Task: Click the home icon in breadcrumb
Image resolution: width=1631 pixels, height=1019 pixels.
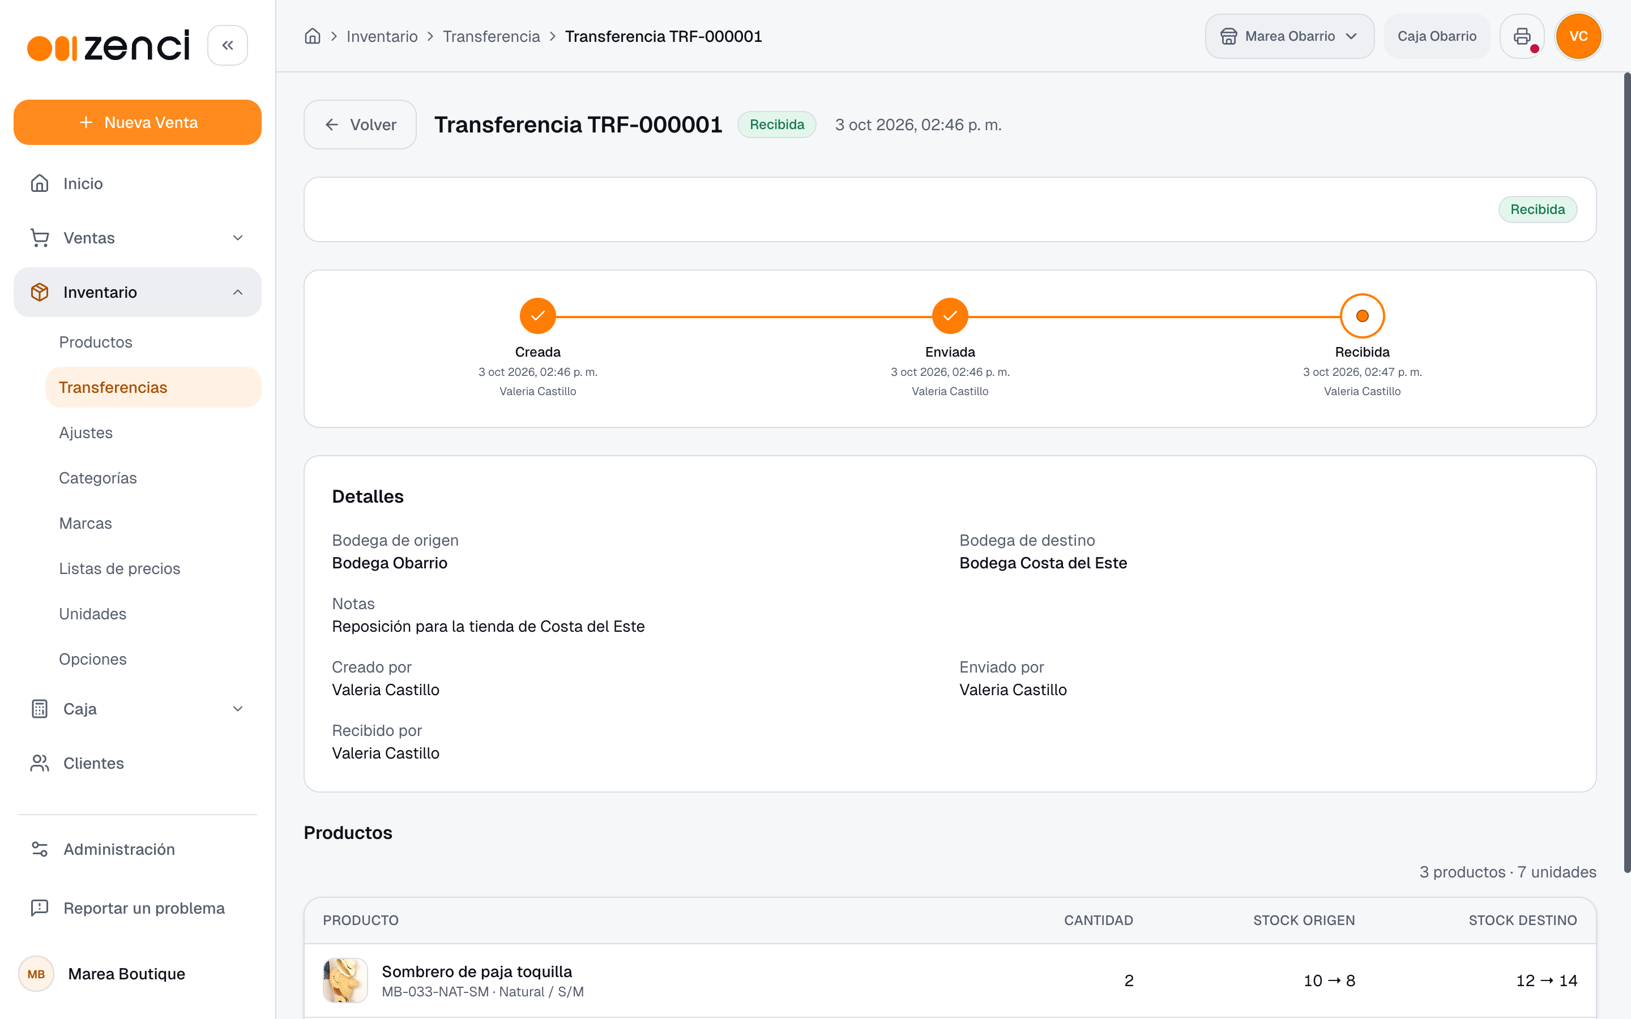Action: click(312, 36)
